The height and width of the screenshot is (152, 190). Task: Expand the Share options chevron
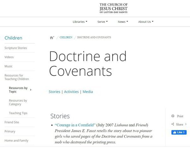[x=186, y=124]
